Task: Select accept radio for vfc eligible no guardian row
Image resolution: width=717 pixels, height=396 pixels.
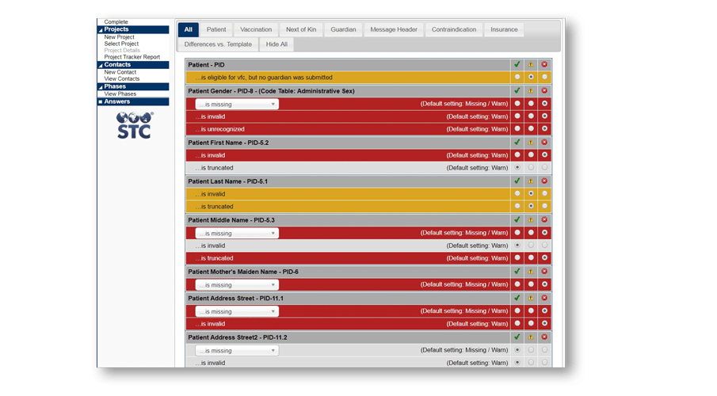Action: [517, 77]
